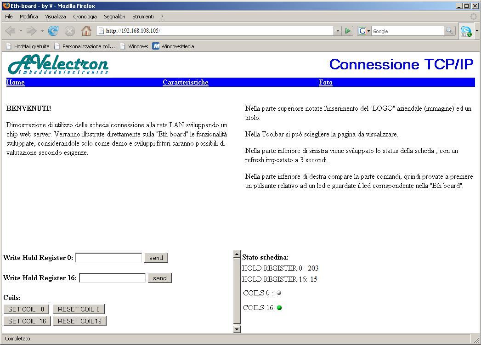The image size is (481, 345).
Task: Open the Visualizza menu
Action: pos(56,17)
